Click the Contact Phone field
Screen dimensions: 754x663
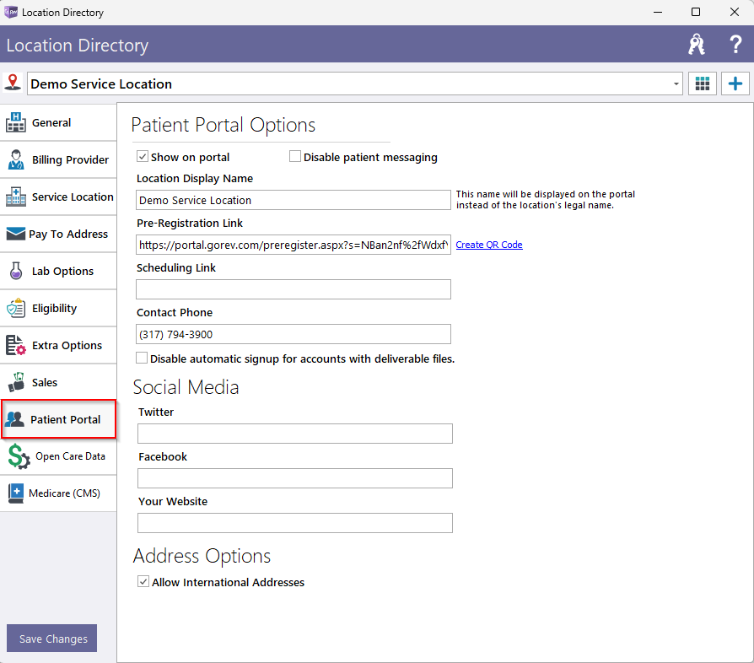click(294, 334)
